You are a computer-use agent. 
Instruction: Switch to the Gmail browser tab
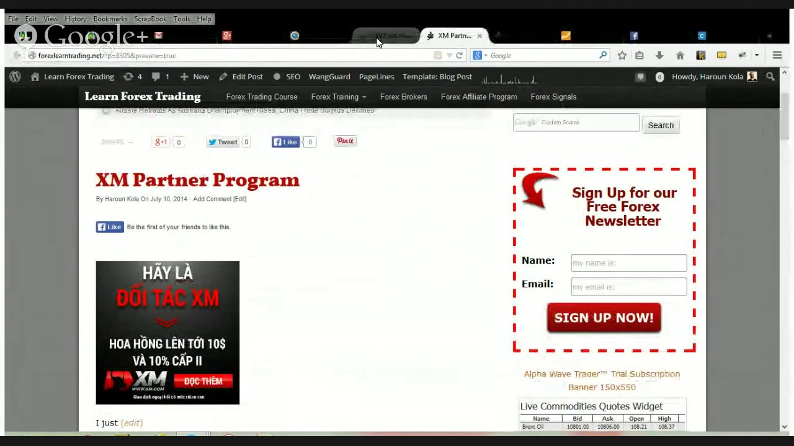tap(158, 36)
